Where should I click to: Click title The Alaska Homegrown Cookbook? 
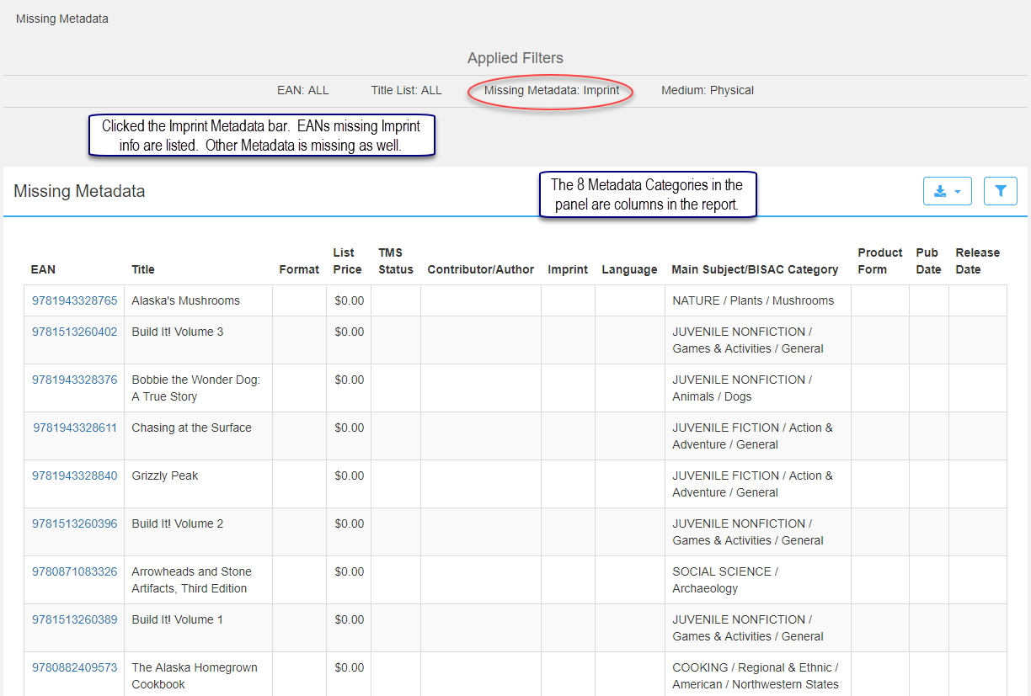[x=195, y=676]
